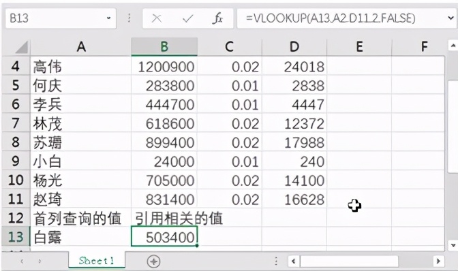Select cell labeled 首列查询的值
Viewport: 458px width, 271px height.
[81, 218]
